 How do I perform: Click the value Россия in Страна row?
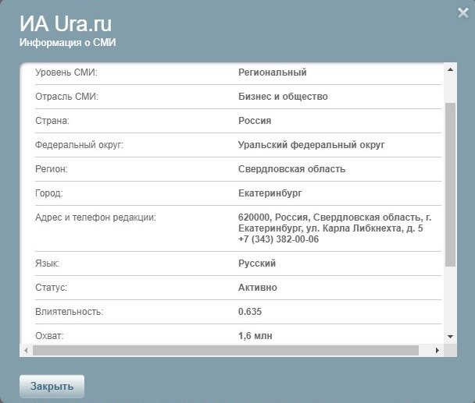255,121
